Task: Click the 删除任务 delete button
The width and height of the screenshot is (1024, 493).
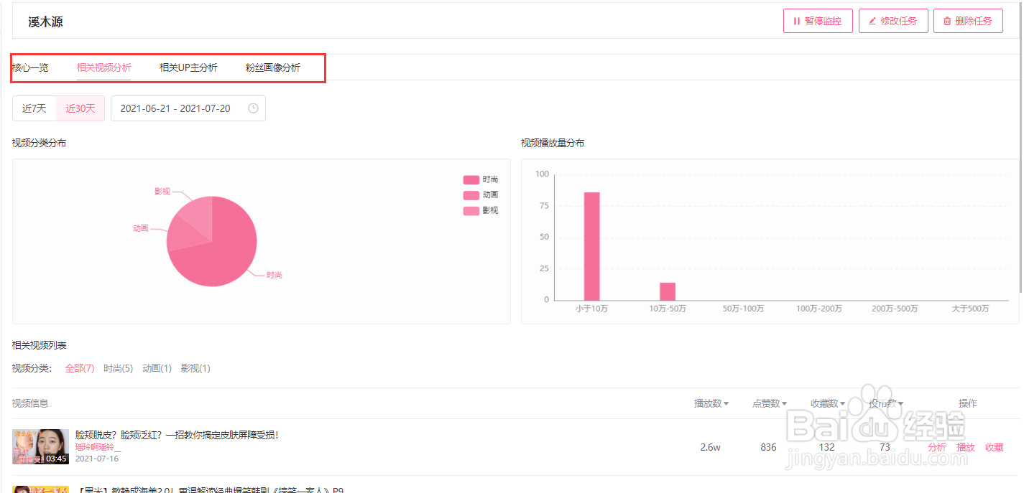Action: click(x=968, y=21)
